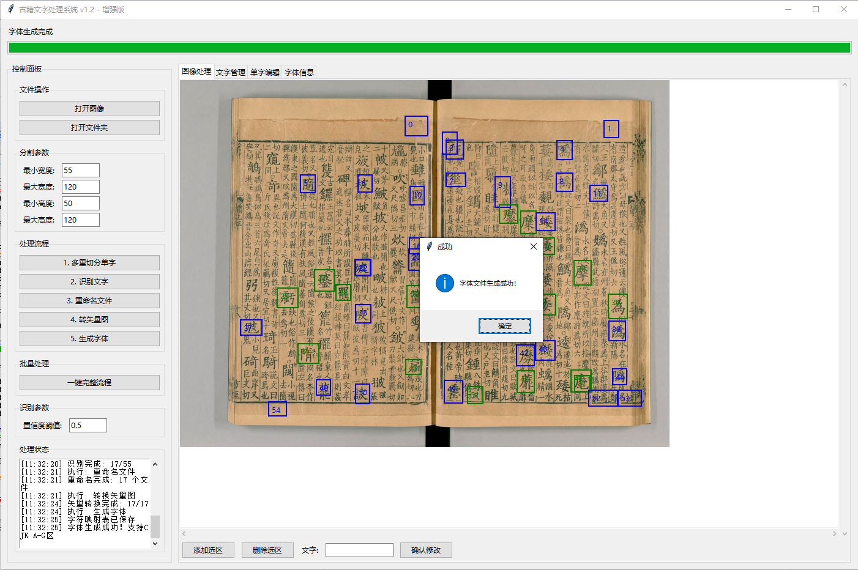Click the 文字 text entry box
Image resolution: width=858 pixels, height=570 pixels.
click(359, 550)
